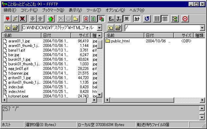This screenshot has width=207, height=129.
Task: Open the 接続(F) menu
Action: tap(10, 10)
